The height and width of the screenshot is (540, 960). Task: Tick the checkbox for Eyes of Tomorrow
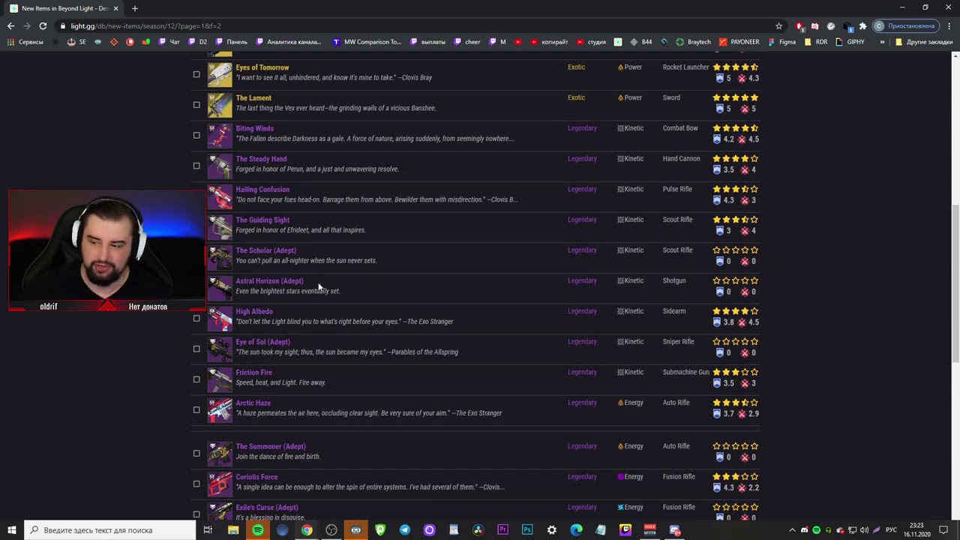tap(196, 74)
